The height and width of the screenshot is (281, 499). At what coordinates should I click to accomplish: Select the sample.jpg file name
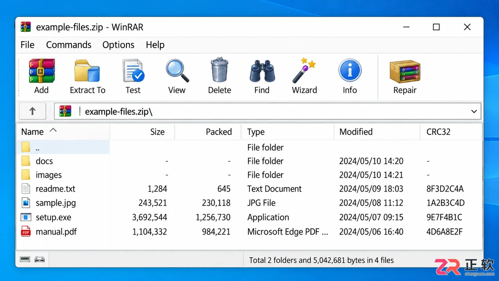56,203
